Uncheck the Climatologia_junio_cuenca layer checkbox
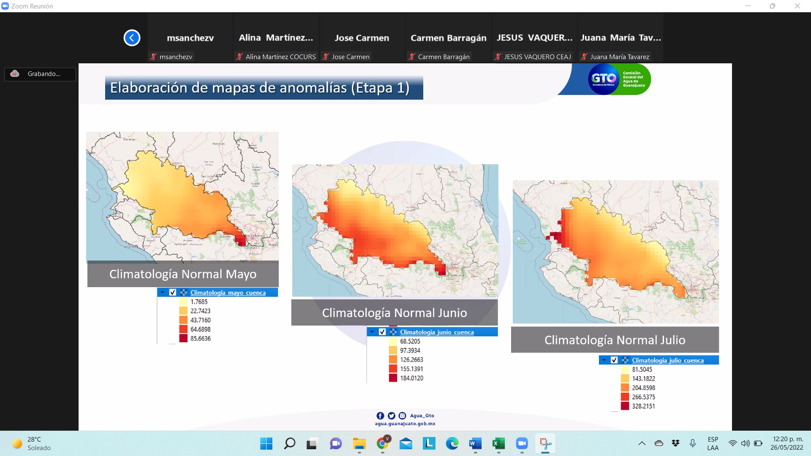This screenshot has height=456, width=811. [x=382, y=332]
